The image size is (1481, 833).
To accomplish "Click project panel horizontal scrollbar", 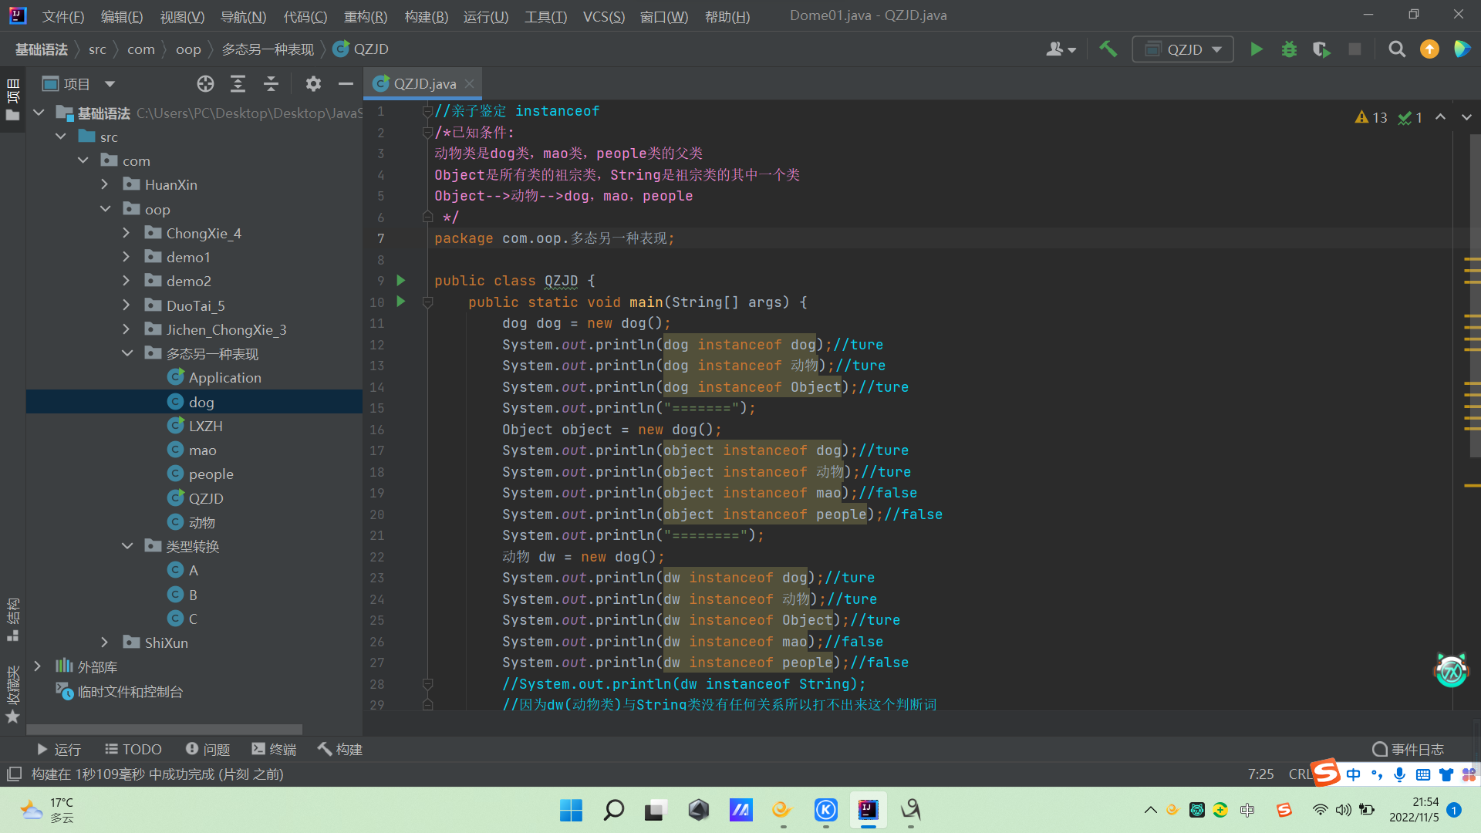I will point(164,729).
